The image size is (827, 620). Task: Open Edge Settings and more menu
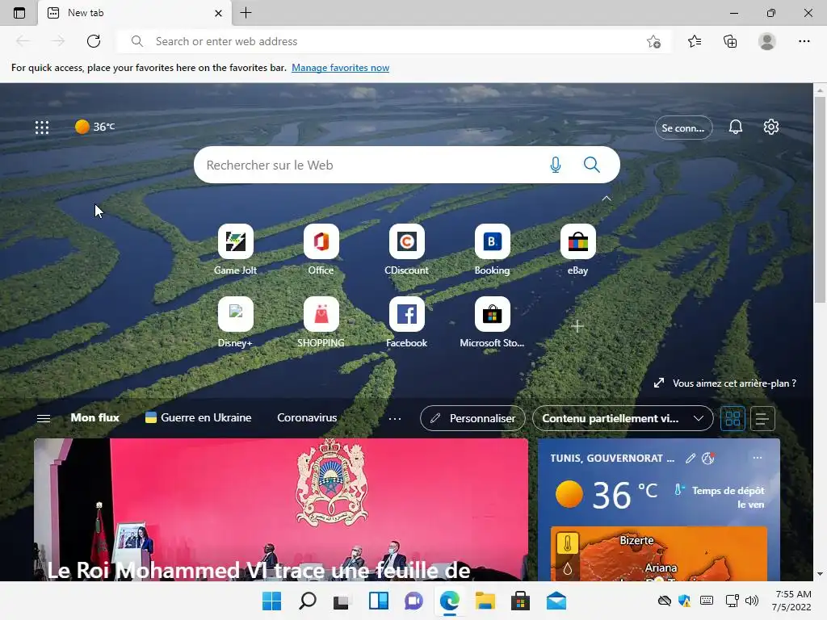804,41
